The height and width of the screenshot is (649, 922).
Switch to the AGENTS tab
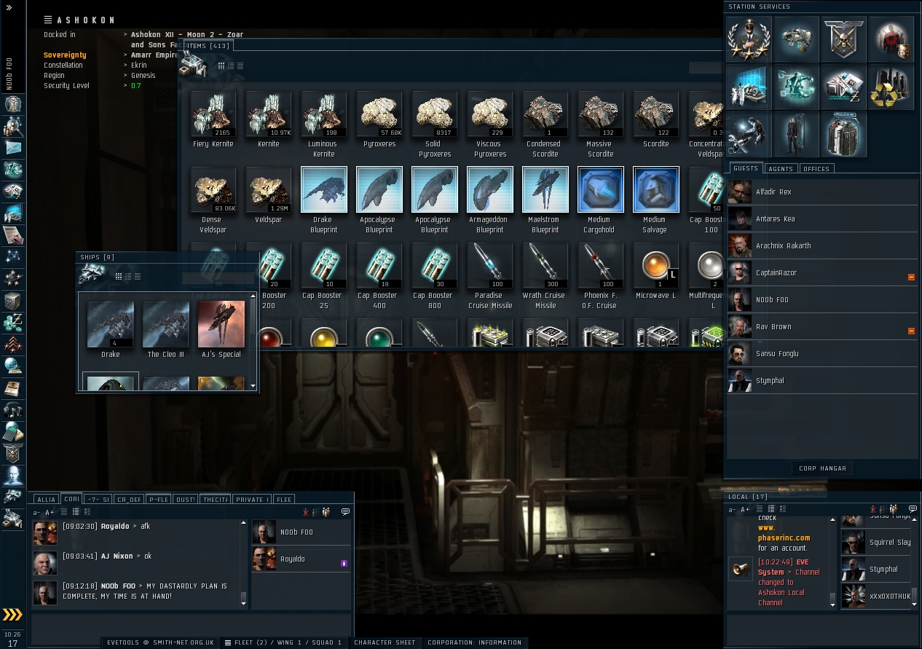click(781, 168)
